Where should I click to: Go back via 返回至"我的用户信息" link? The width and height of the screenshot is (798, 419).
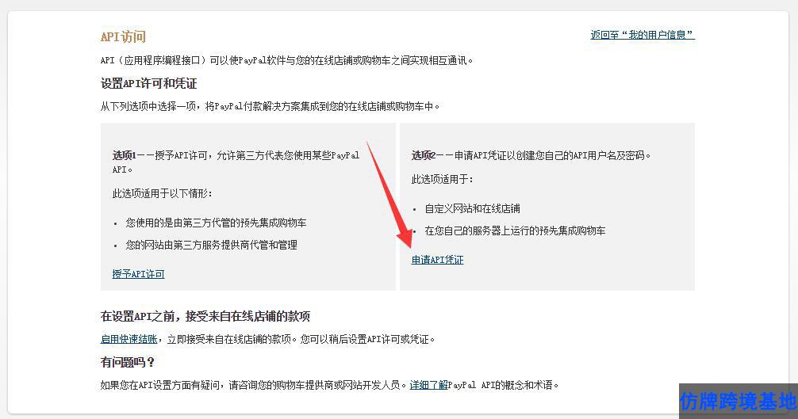643,35
